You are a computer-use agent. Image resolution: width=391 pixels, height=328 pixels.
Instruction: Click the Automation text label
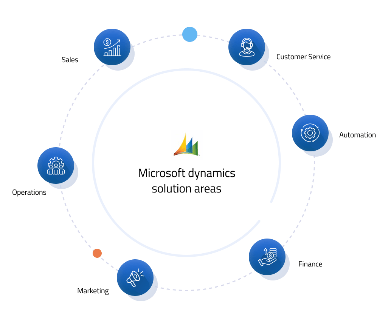coord(357,135)
